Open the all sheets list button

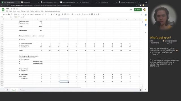(x=8, y=90)
